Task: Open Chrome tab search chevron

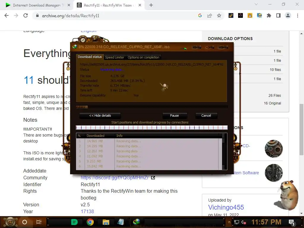Action: [x=256, y=4]
